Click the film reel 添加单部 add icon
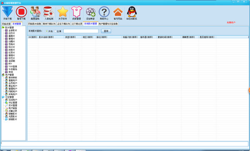Screen dimensions: 250x151 tap(90, 12)
